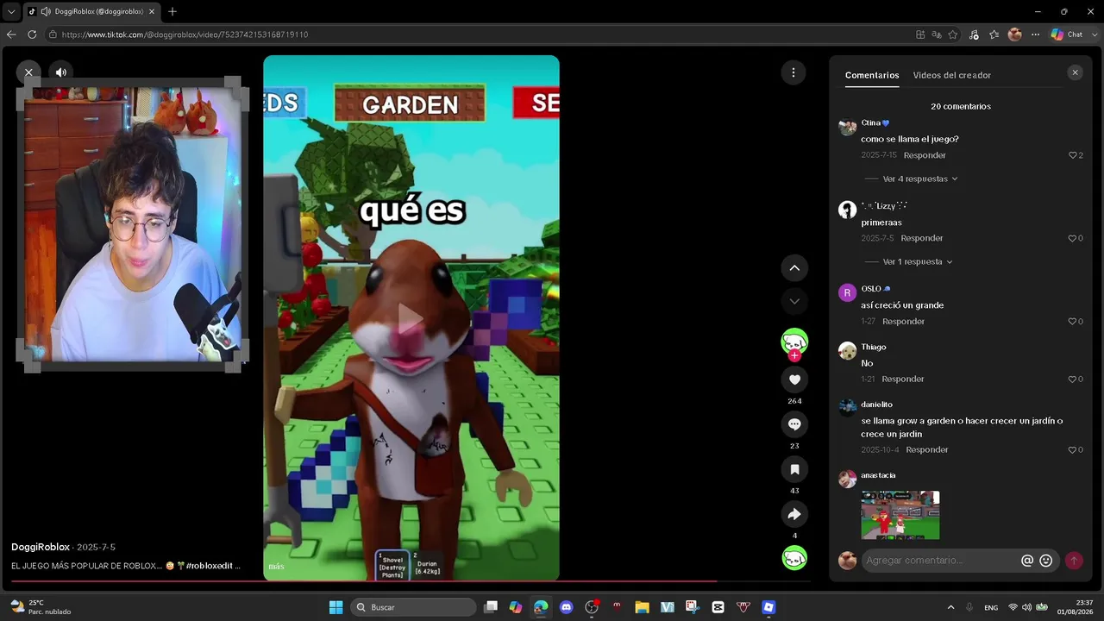1104x621 pixels.
Task: Switch to the Comentarios tab
Action: pos(872,75)
